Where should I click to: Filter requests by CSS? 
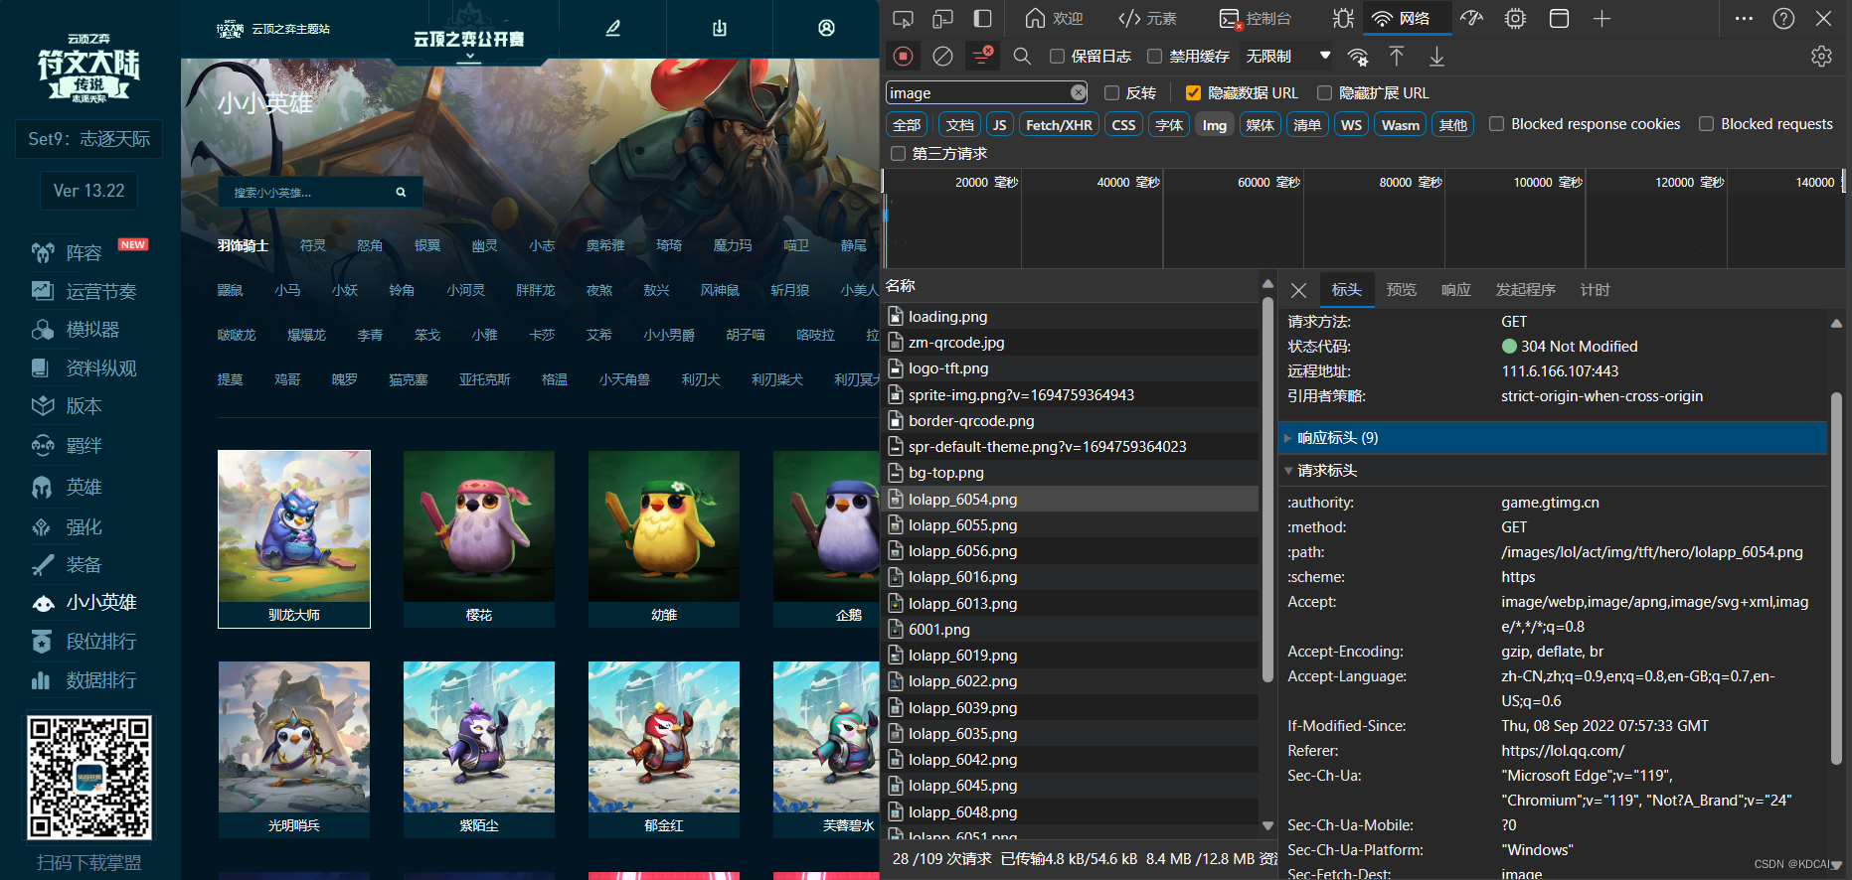[1123, 125]
